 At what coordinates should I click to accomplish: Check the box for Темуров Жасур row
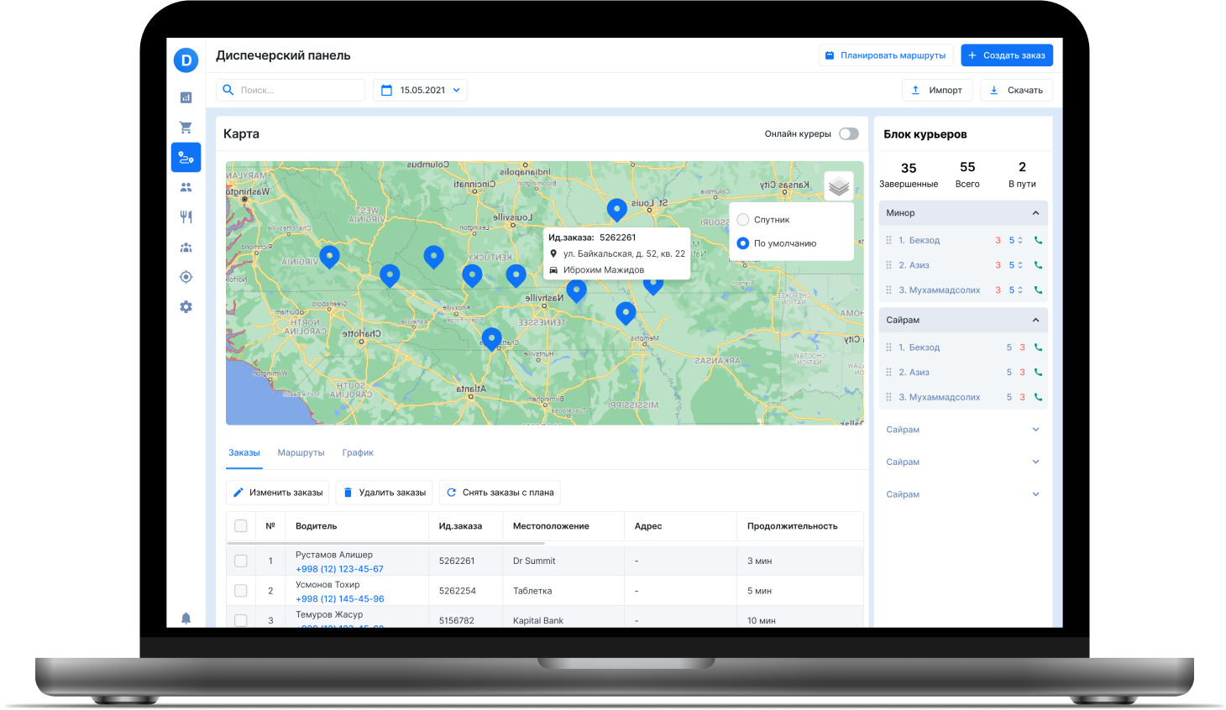(x=241, y=621)
